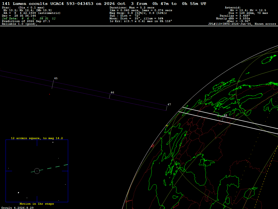Click the green dashed asteroid motion track
Viewport: 278px width, 209px height.
click(49, 168)
